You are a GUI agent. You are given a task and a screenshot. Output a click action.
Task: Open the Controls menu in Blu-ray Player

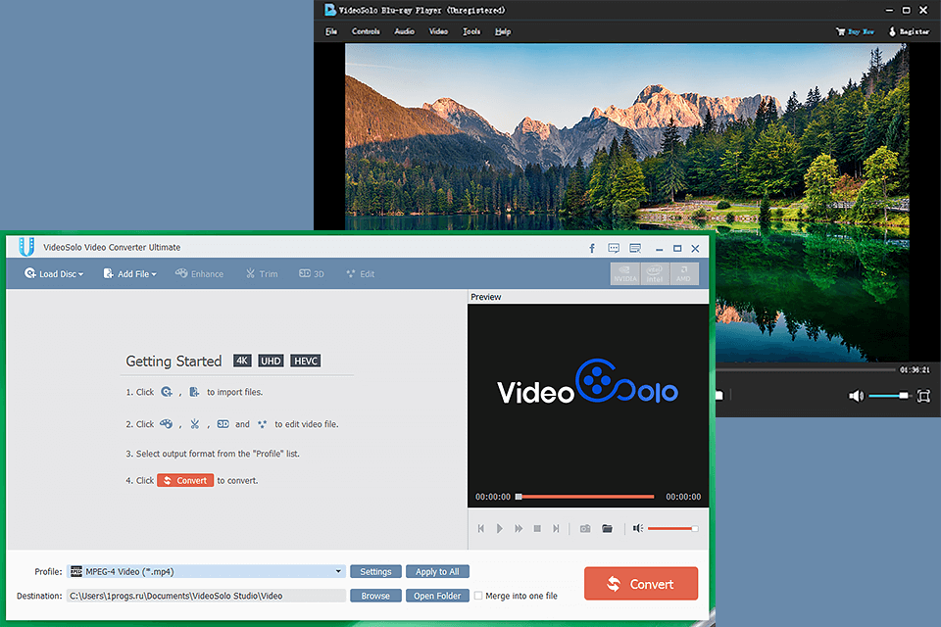(x=366, y=31)
